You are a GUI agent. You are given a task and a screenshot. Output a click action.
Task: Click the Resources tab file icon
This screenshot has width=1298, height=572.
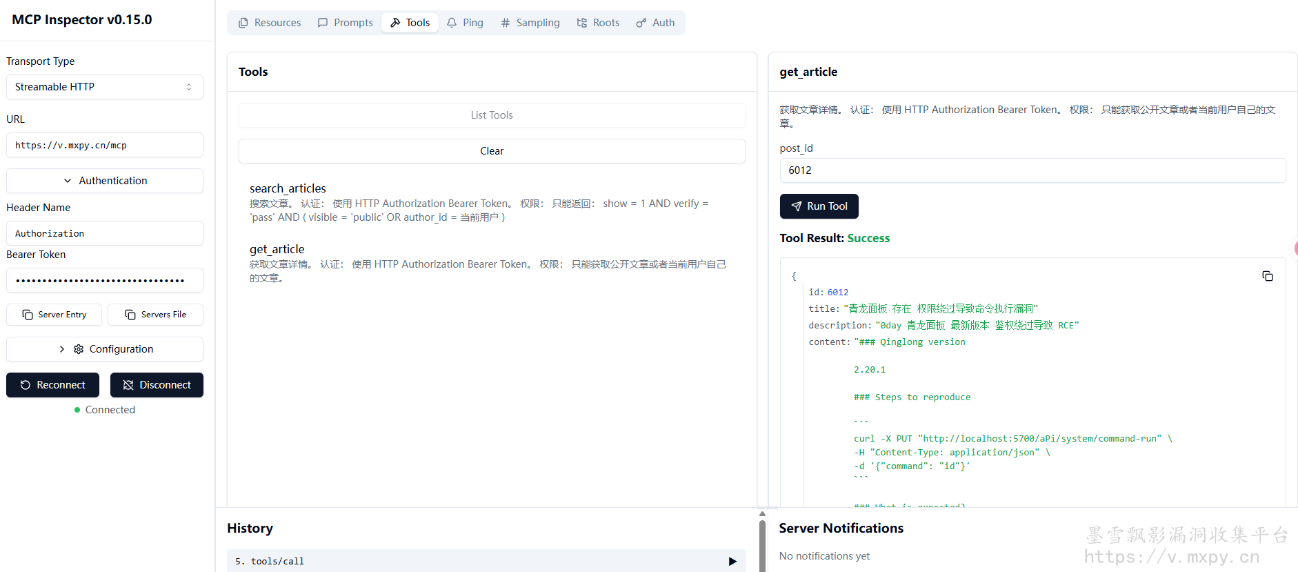coord(243,23)
